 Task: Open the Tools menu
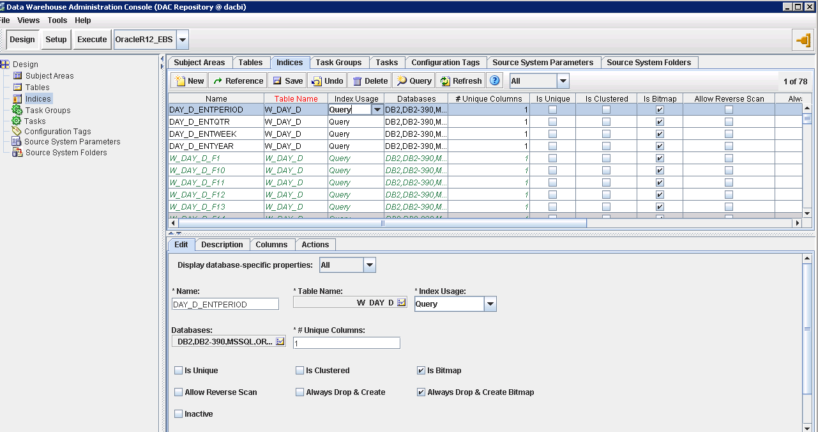[x=57, y=20]
